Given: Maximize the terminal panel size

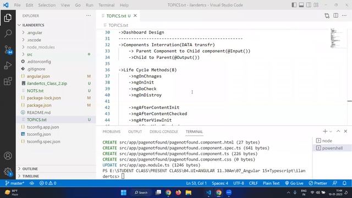Looking at the screenshot, I should (338, 131).
